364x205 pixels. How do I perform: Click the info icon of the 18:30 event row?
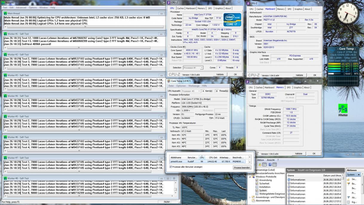[289, 180]
